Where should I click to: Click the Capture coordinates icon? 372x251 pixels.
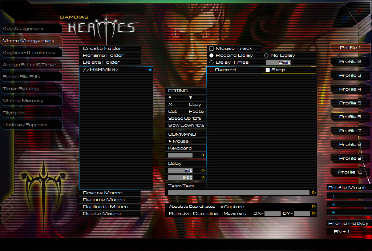[x=222, y=207]
